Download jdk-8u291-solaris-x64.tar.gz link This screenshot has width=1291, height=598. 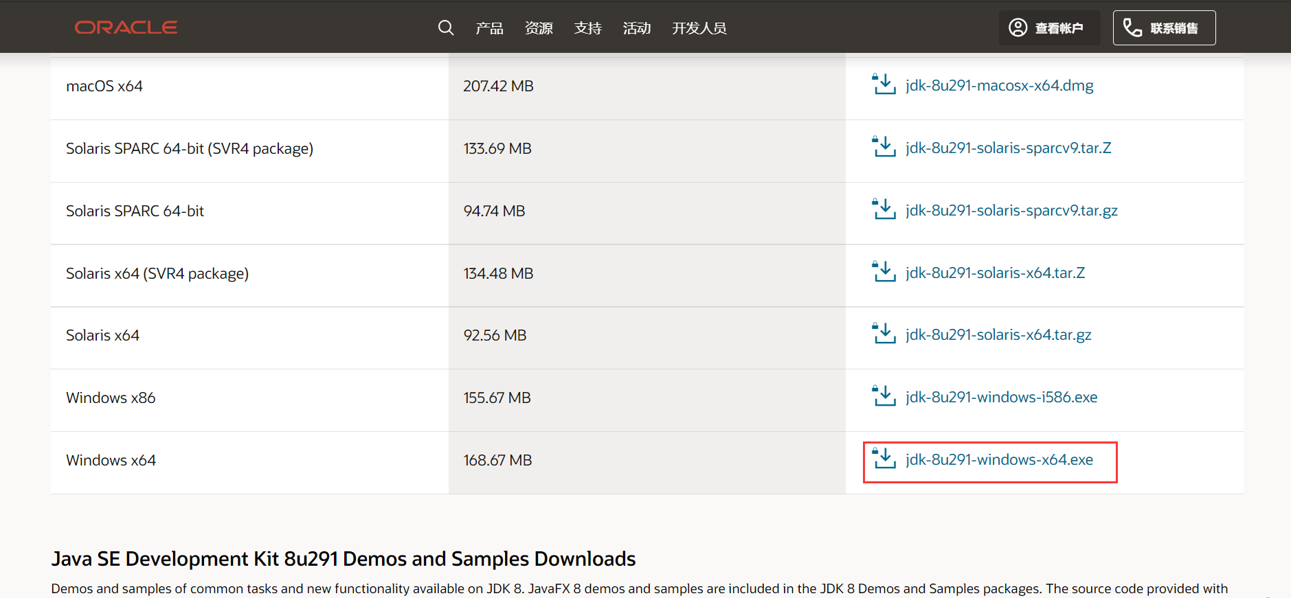[x=998, y=334]
